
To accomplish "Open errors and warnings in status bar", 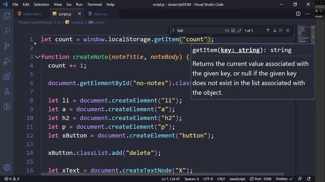I will tap(12, 179).
